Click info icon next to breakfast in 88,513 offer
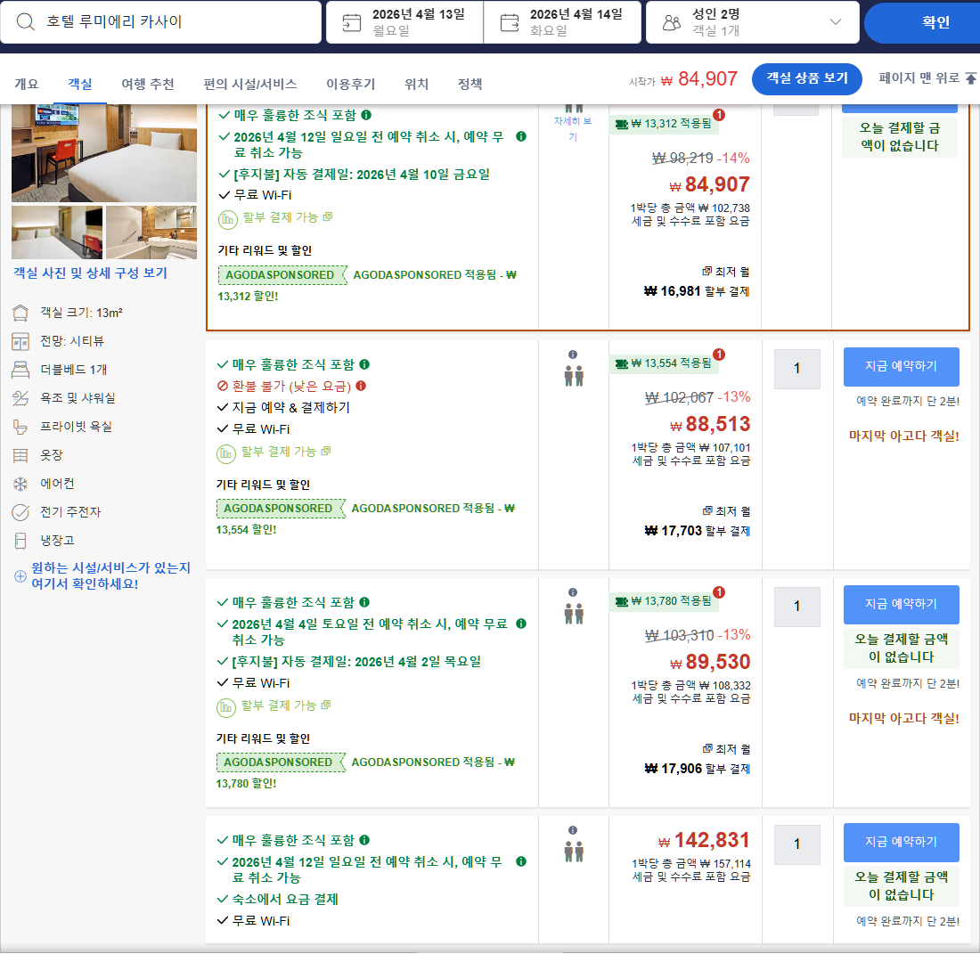 point(364,364)
